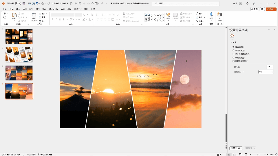This screenshot has height=156, width=278.
Task: Choose picture or texture fill option
Action: (233, 54)
